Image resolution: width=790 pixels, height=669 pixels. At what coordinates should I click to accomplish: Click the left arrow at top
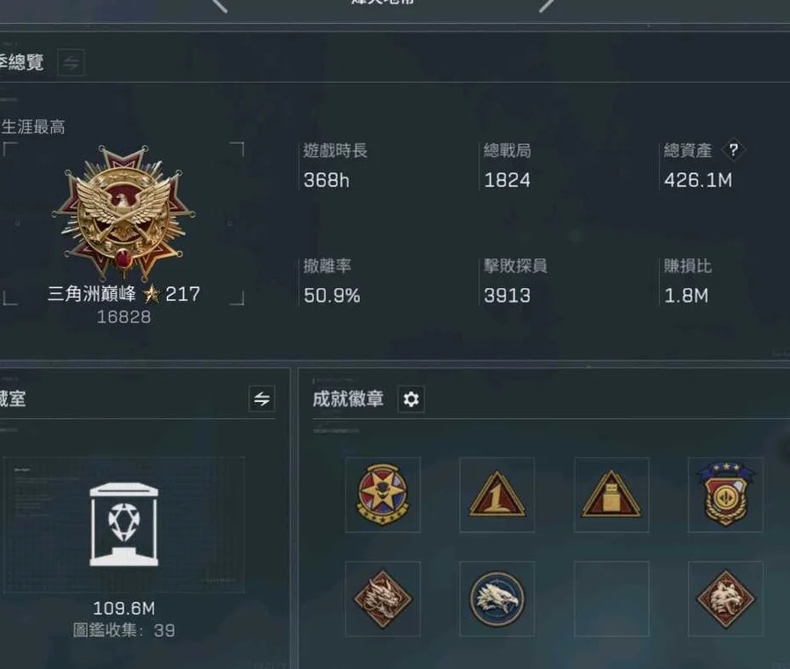[x=219, y=5]
